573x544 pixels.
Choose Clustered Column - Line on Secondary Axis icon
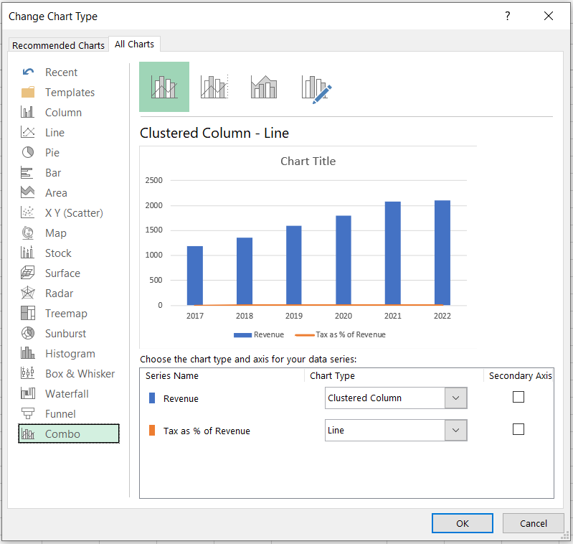214,87
